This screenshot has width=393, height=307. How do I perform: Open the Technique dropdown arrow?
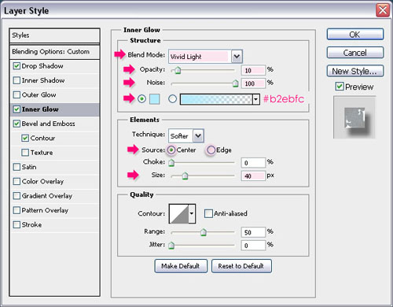pyautogui.click(x=198, y=136)
